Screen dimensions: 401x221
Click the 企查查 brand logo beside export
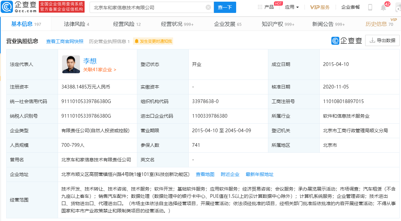click(347, 40)
